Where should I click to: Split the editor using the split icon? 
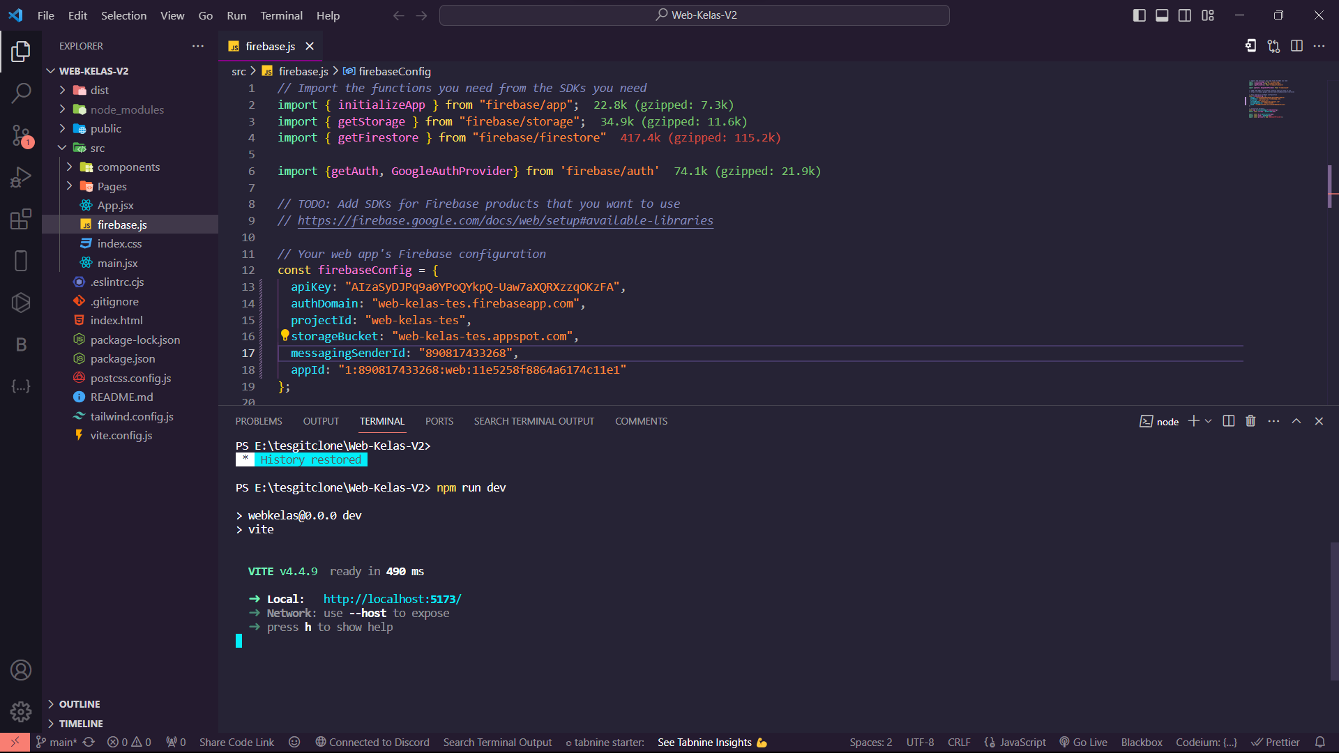coord(1297,46)
